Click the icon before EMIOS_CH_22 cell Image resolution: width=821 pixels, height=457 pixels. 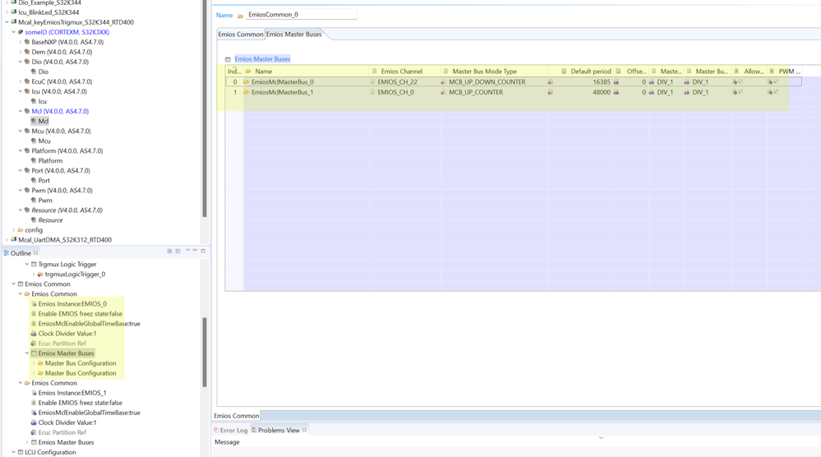pyautogui.click(x=373, y=81)
